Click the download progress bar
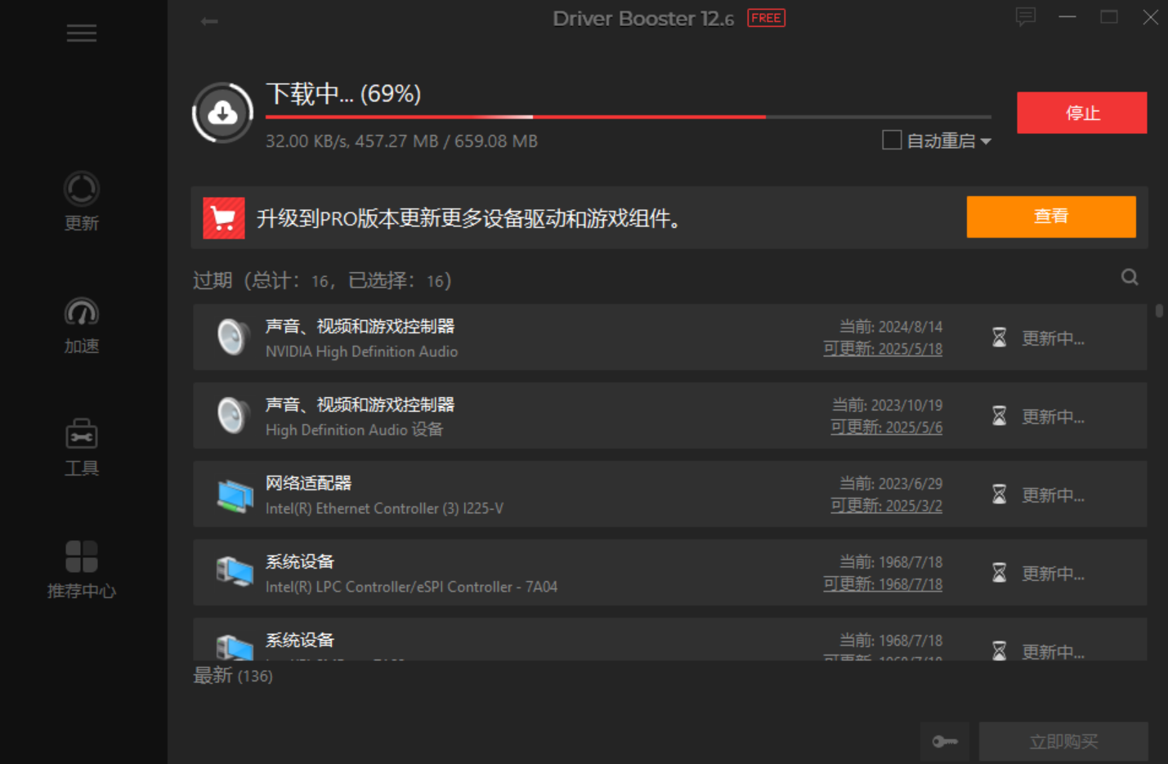The width and height of the screenshot is (1168, 764). [x=628, y=118]
